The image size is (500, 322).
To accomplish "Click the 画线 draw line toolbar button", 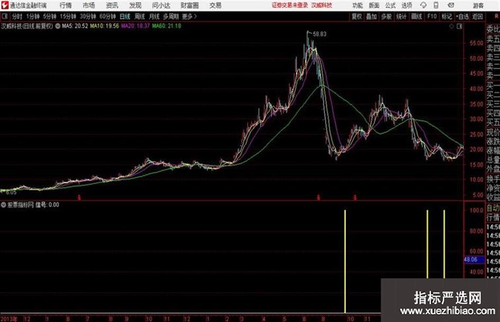I will pyautogui.click(x=417, y=16).
